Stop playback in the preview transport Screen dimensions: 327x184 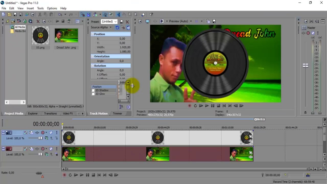(218, 106)
